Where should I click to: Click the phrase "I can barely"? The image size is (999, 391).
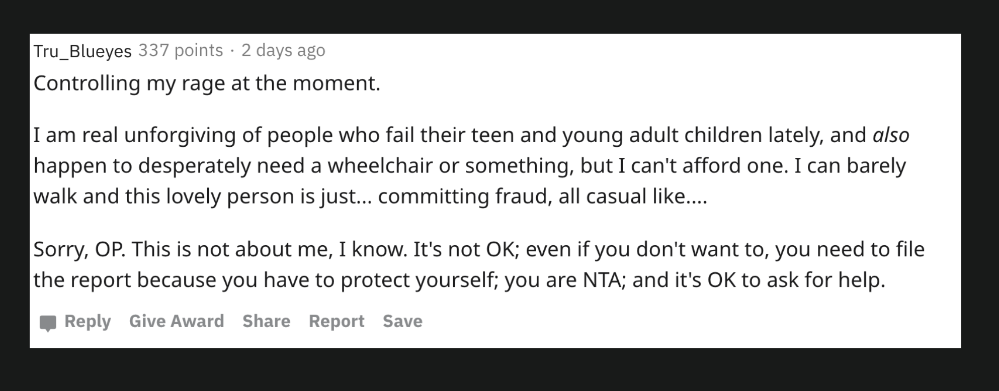(850, 166)
